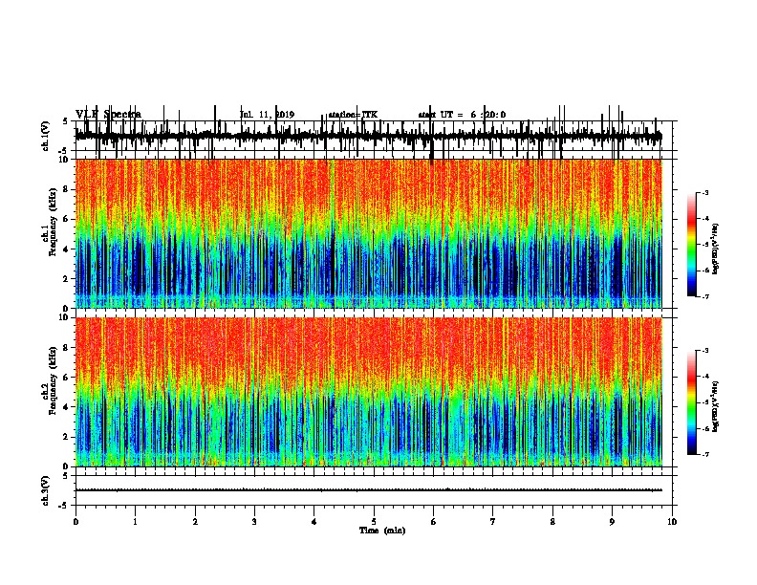Click time axis tick label "7"

tap(493, 522)
